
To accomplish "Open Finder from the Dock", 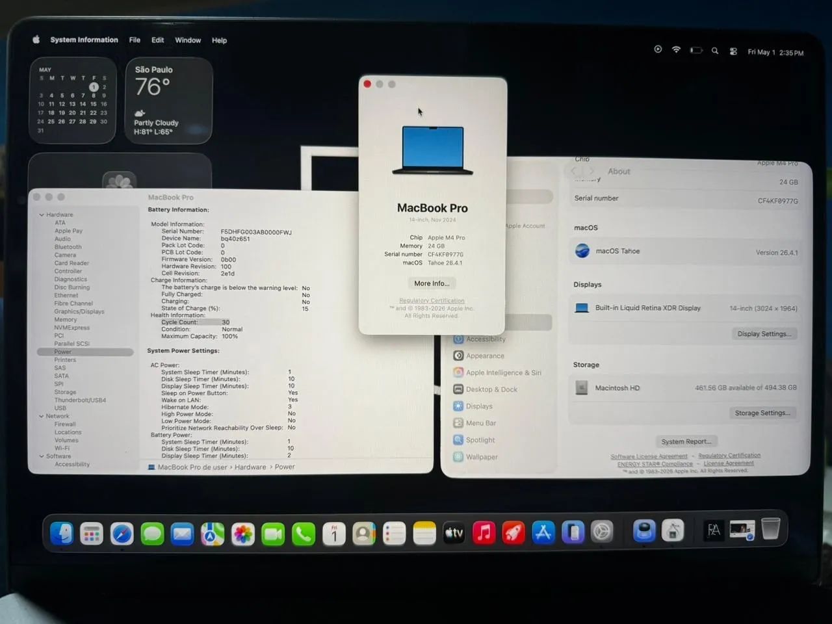I will (x=62, y=534).
